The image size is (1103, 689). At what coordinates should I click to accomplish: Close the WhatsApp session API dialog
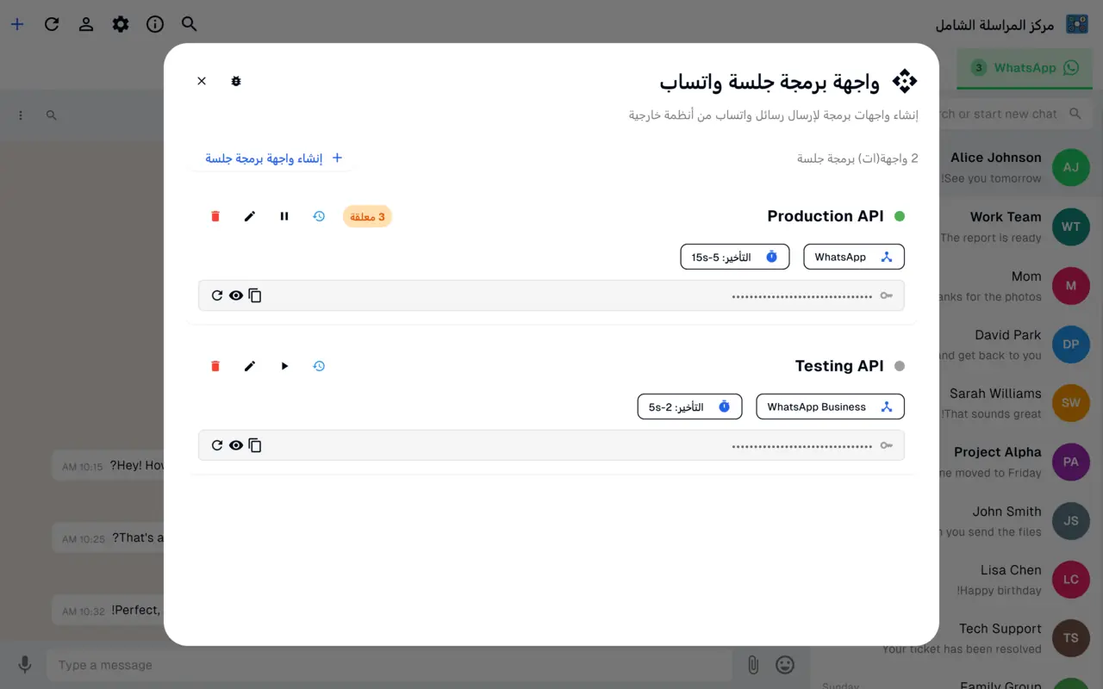coord(202,81)
